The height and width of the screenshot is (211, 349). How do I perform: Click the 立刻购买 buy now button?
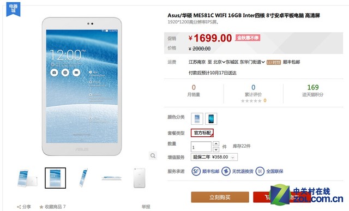220,197
